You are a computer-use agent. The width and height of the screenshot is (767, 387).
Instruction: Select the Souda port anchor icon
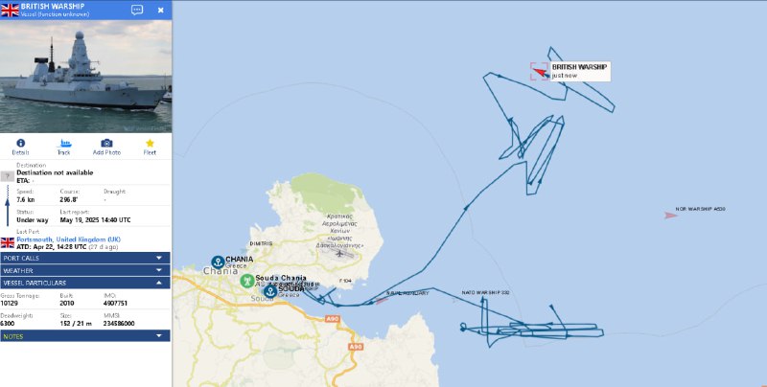270,292
